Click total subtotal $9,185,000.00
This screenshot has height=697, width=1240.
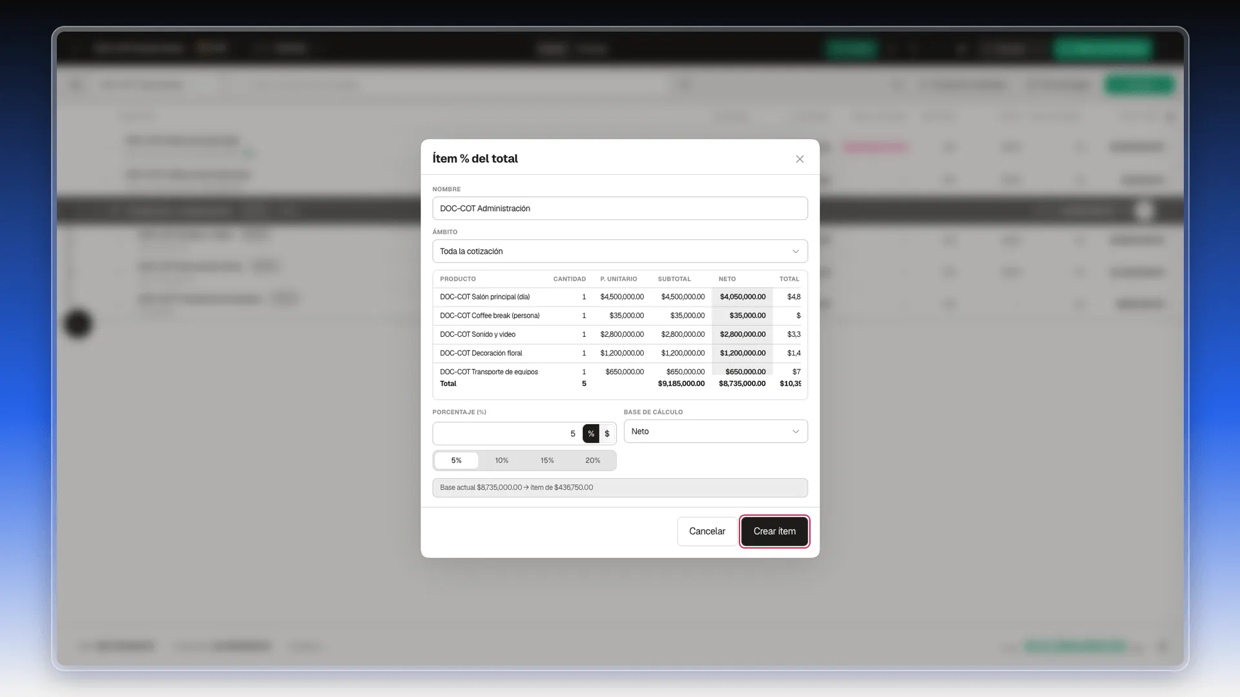click(681, 383)
